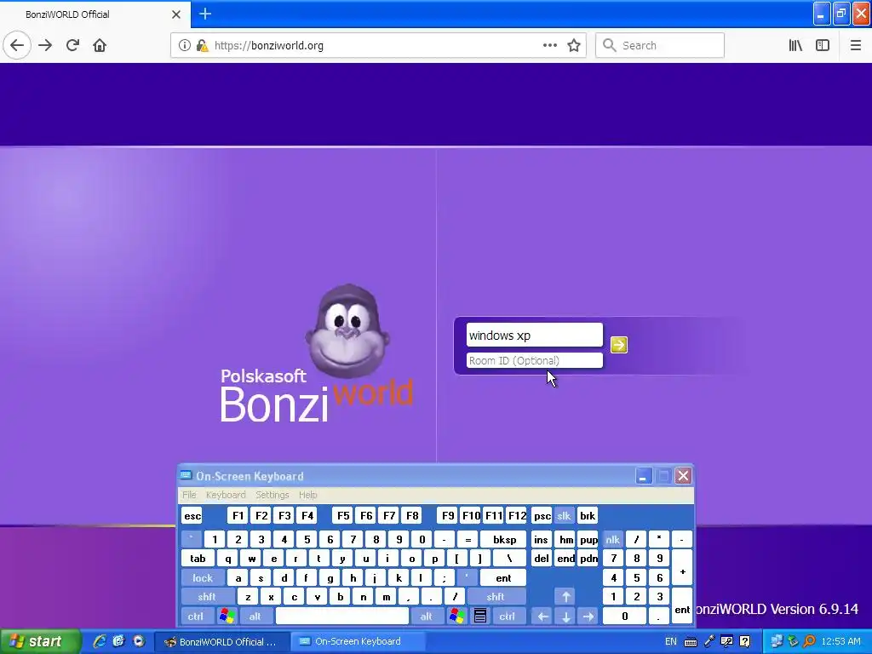Click the space bar on on-screen keyboard
This screenshot has width=872, height=654.
click(x=342, y=617)
